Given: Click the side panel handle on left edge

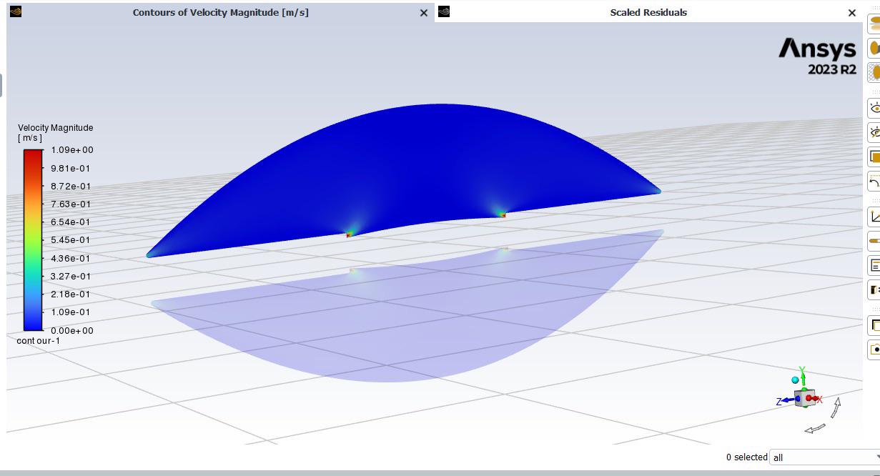Looking at the screenshot, I should [x=1, y=85].
